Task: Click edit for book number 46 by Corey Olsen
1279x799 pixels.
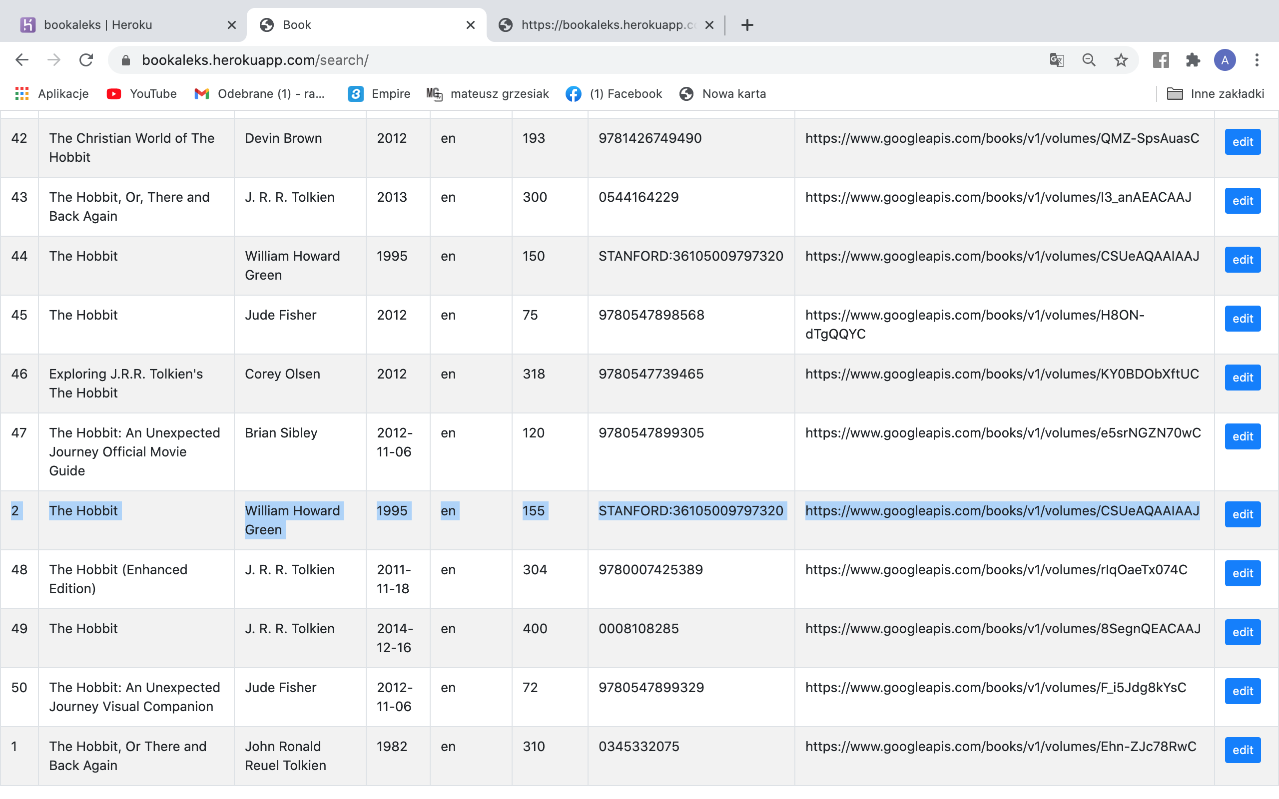Action: [1242, 378]
